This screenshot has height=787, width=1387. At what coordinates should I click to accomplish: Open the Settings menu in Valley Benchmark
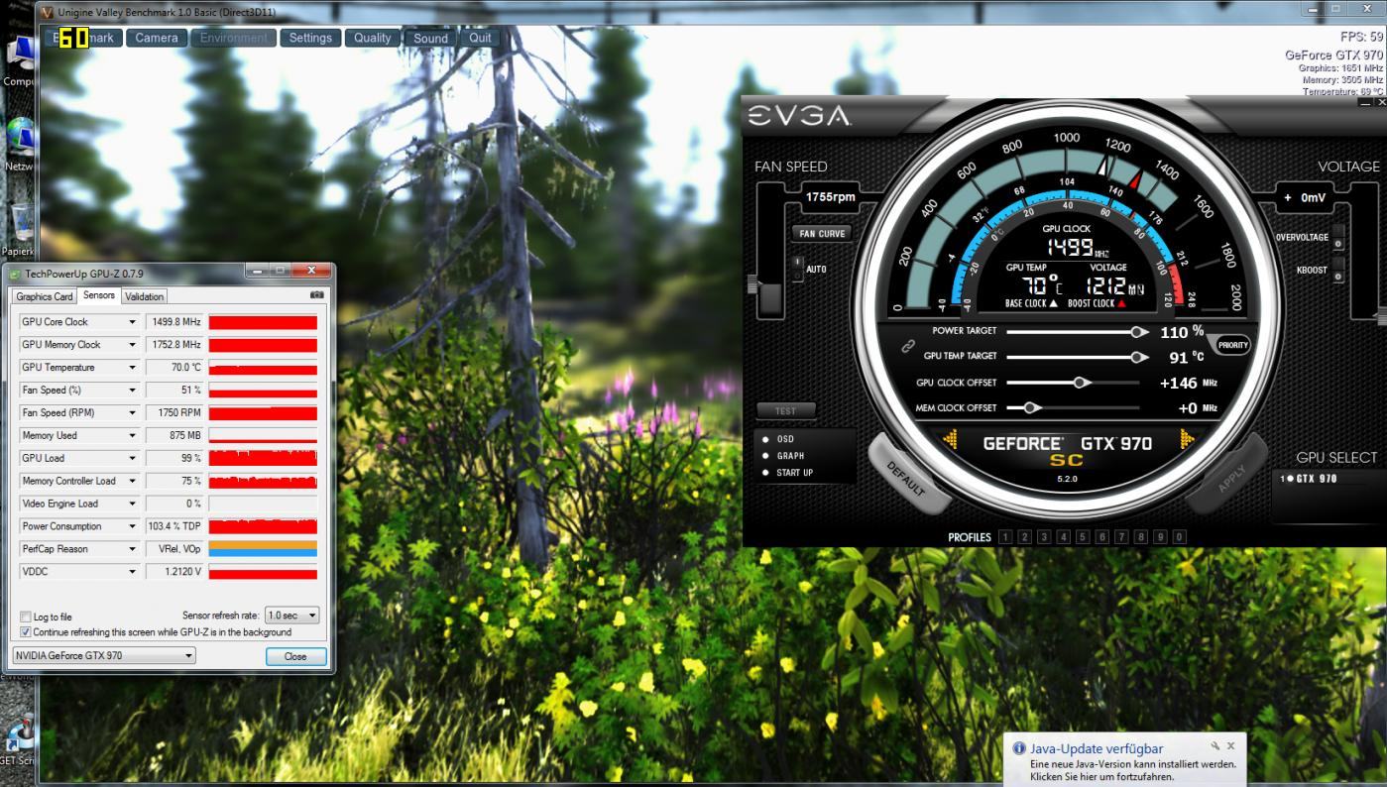click(310, 38)
